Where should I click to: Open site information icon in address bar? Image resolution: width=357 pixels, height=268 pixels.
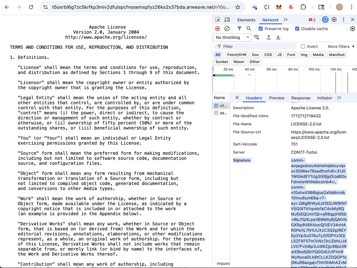[45, 7]
